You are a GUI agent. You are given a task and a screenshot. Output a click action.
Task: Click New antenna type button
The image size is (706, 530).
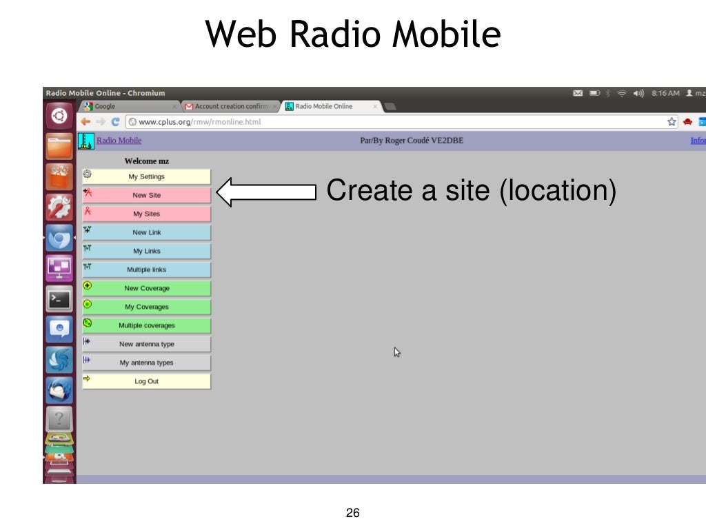point(146,344)
